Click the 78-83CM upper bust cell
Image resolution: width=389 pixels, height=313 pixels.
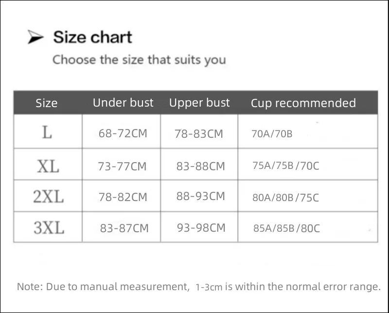click(199, 134)
